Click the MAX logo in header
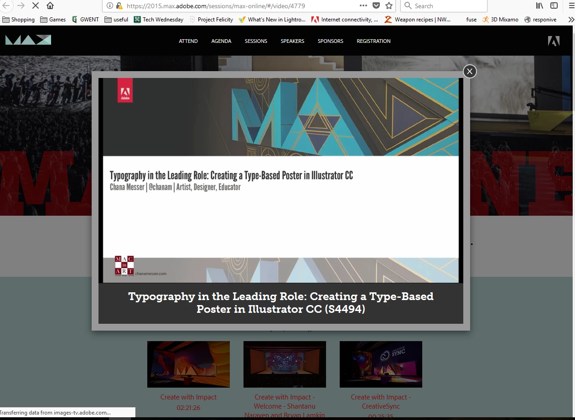 pos(28,40)
